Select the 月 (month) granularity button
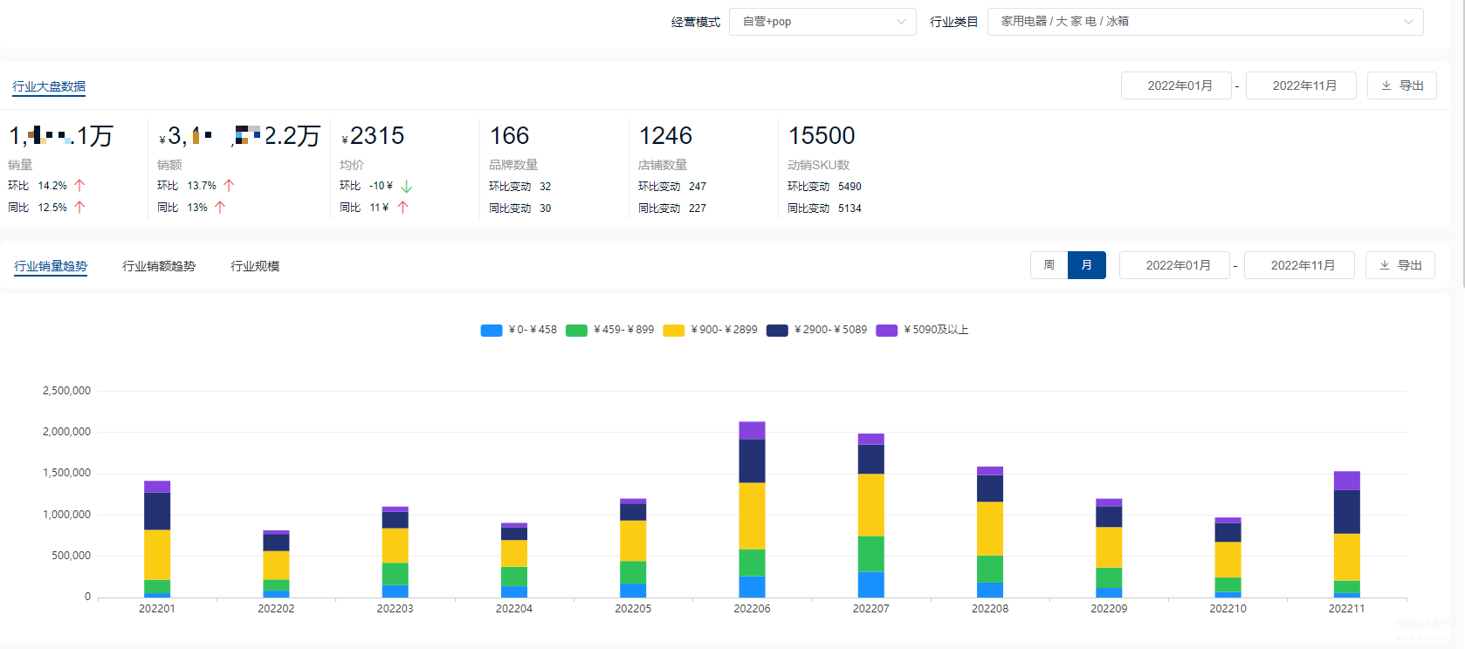Viewport: 1465px width, 649px height. 1086,265
